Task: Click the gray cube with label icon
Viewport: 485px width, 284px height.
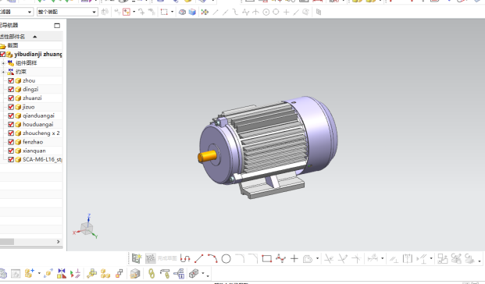Action: (x=135, y=274)
